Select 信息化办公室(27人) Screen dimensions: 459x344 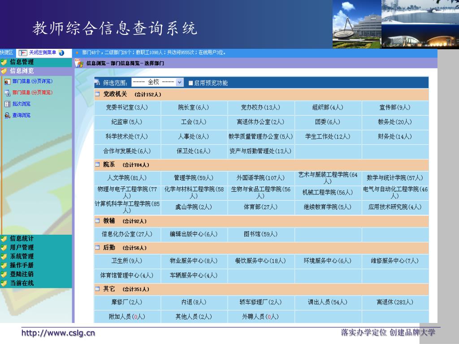pyautogui.click(x=127, y=234)
